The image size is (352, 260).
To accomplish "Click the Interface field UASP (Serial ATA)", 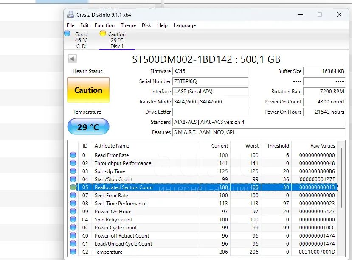I will click(210, 92).
